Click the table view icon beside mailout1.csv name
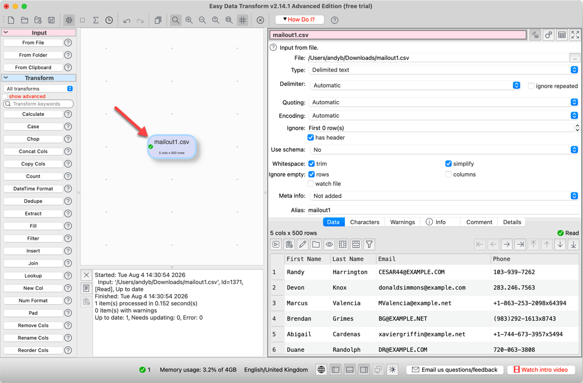583x383 pixels. [x=562, y=35]
